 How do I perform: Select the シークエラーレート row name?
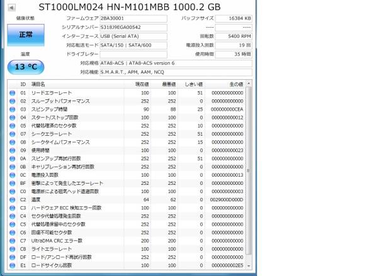pyautogui.click(x=52, y=134)
